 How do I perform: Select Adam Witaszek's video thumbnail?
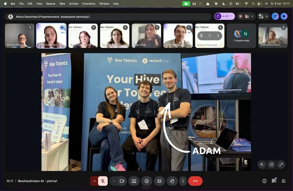click(178, 36)
